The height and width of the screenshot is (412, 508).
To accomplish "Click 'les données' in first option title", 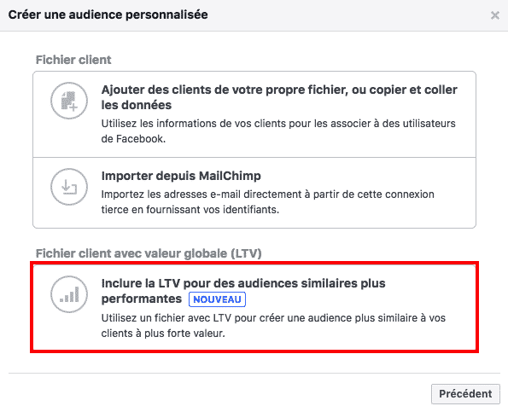I will [137, 105].
